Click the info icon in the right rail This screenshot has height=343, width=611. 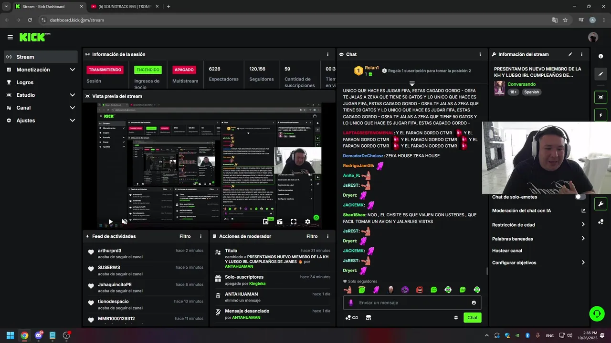(600, 56)
